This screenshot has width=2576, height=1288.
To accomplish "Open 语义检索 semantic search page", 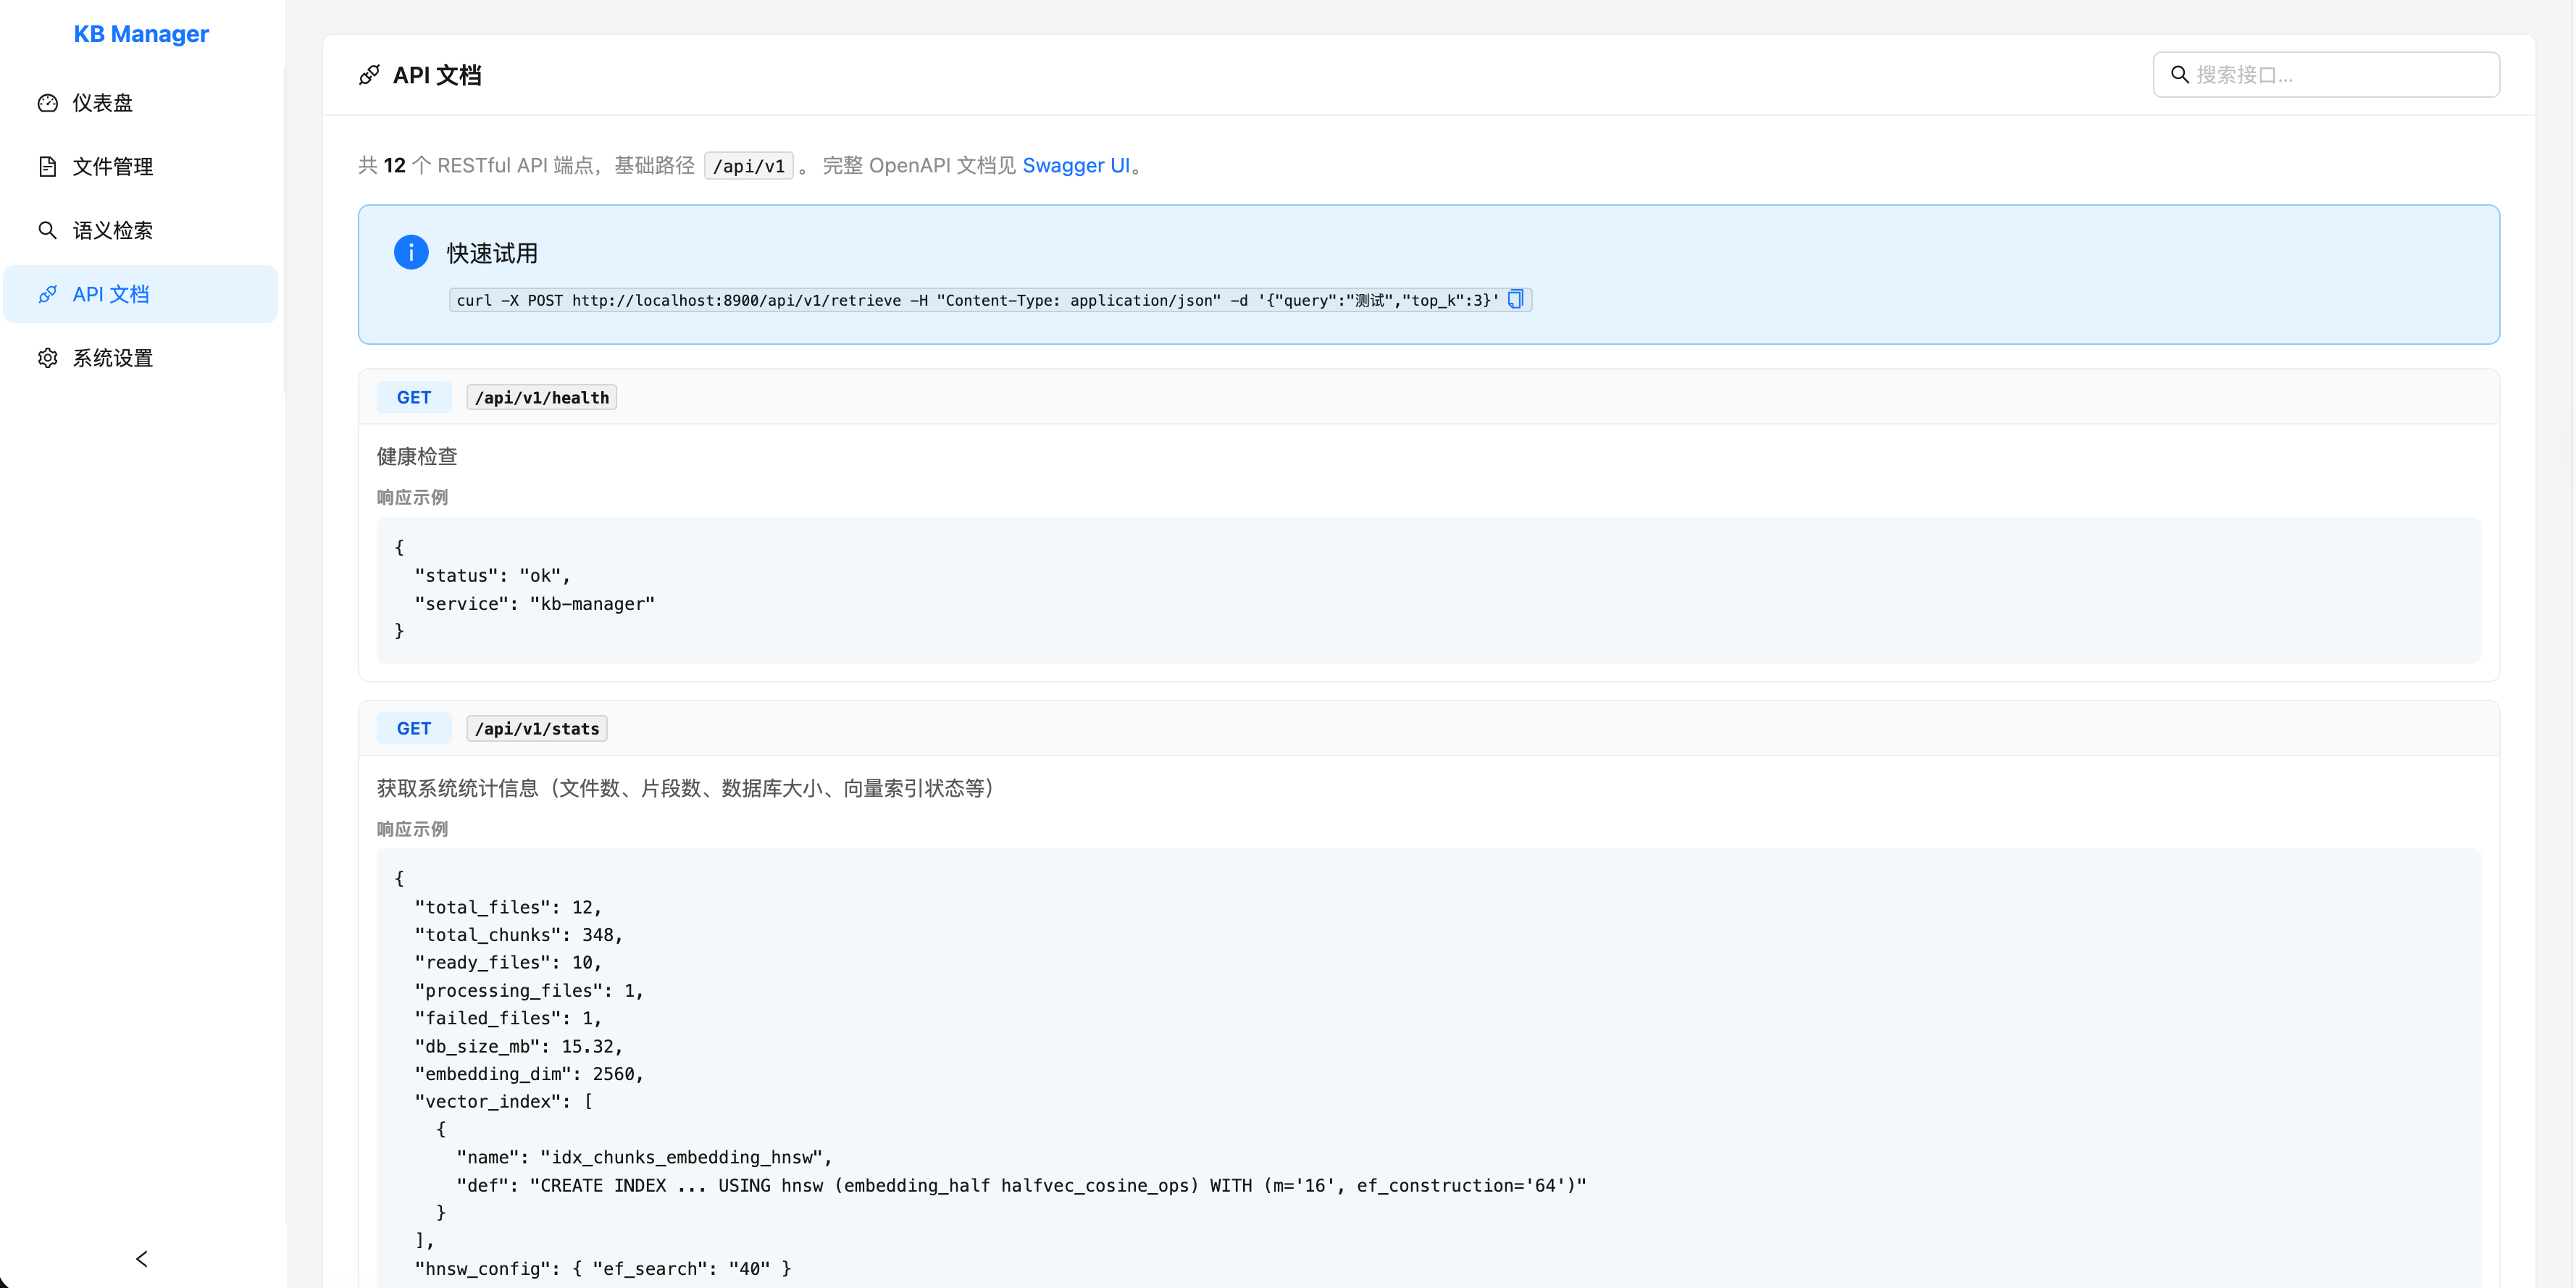I will (140, 231).
